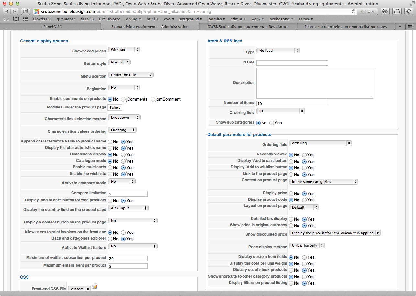
Task: Click the Safari share icon
Action: tap(26, 11)
